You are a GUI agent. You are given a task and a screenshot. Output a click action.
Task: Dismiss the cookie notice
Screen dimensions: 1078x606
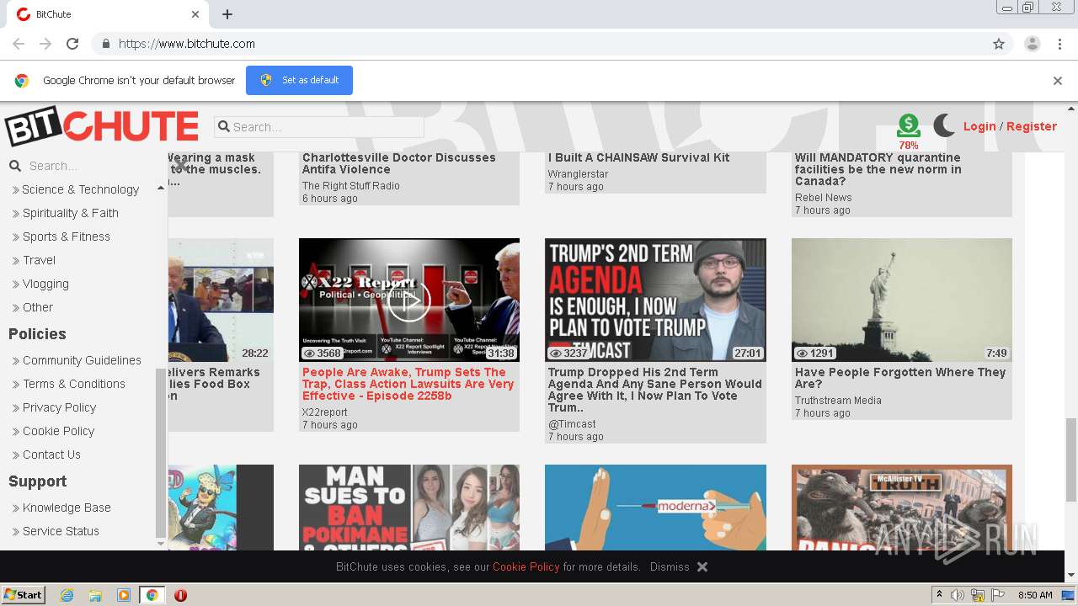(x=670, y=566)
